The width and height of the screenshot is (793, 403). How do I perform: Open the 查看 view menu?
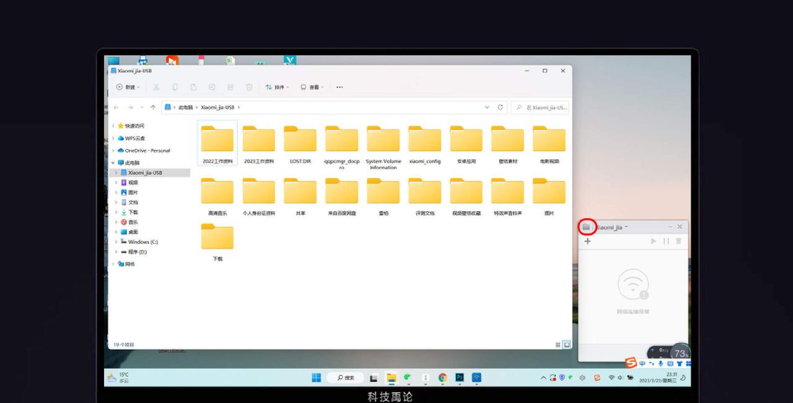[x=312, y=87]
